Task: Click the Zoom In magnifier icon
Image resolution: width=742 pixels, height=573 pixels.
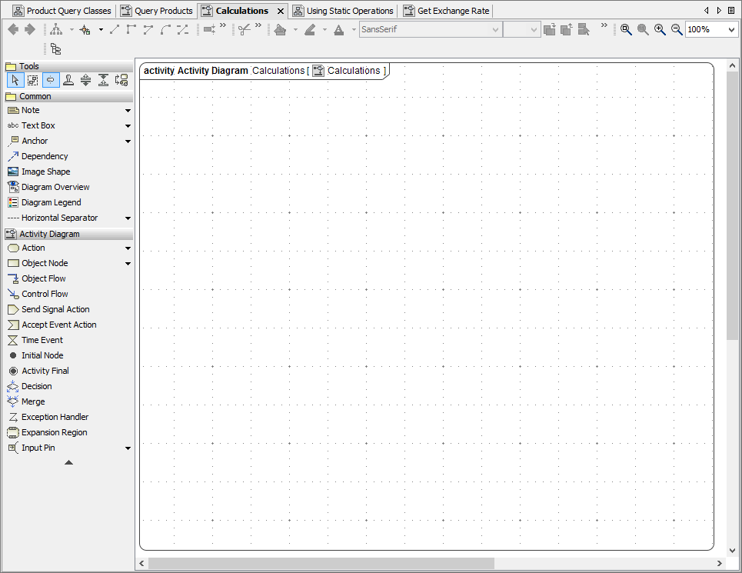Action: pos(660,29)
